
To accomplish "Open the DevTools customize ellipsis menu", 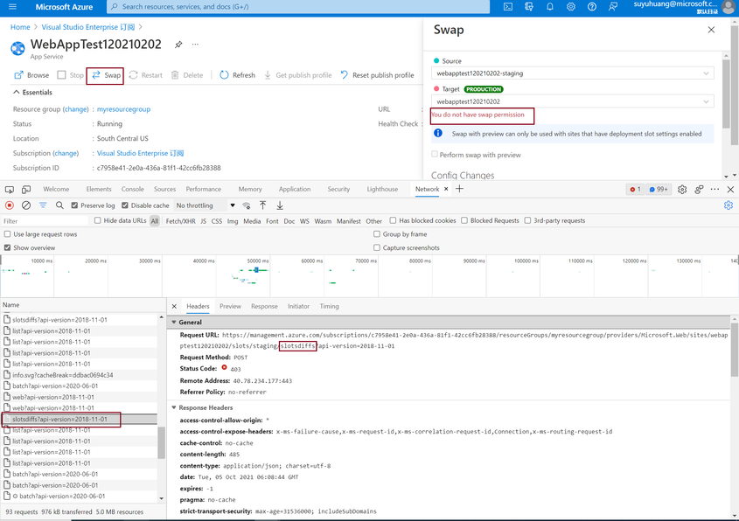I will [715, 190].
